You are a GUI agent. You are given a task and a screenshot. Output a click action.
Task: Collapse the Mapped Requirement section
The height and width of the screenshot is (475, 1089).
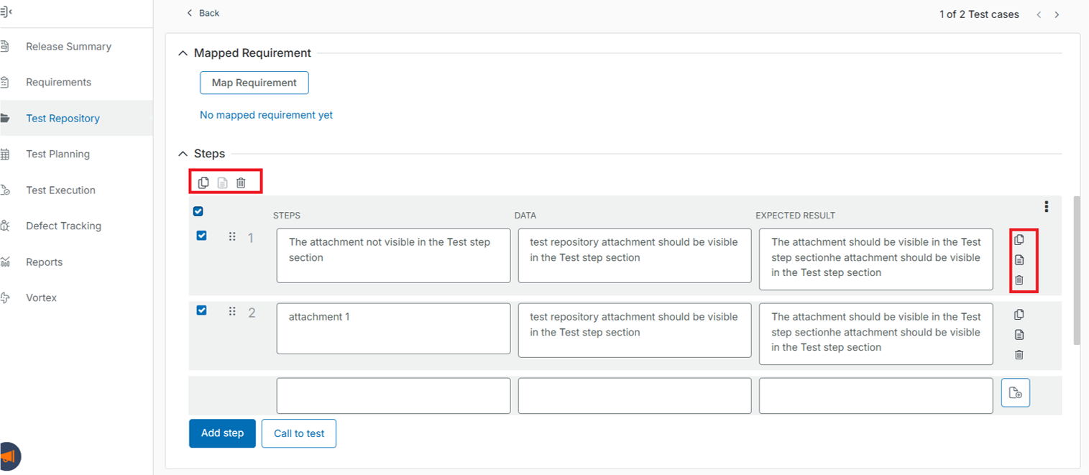coord(183,53)
